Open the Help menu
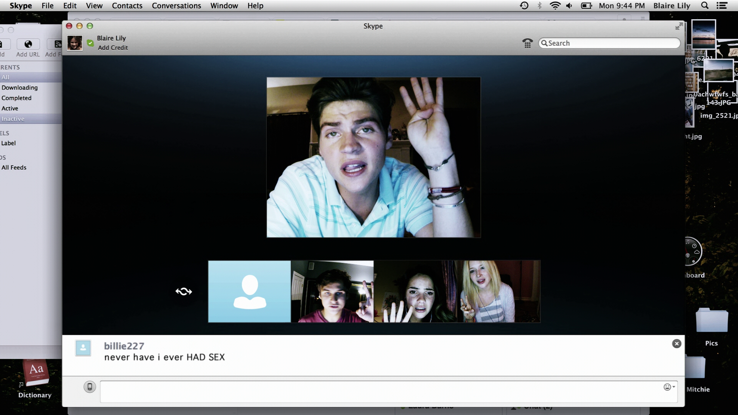 (255, 6)
